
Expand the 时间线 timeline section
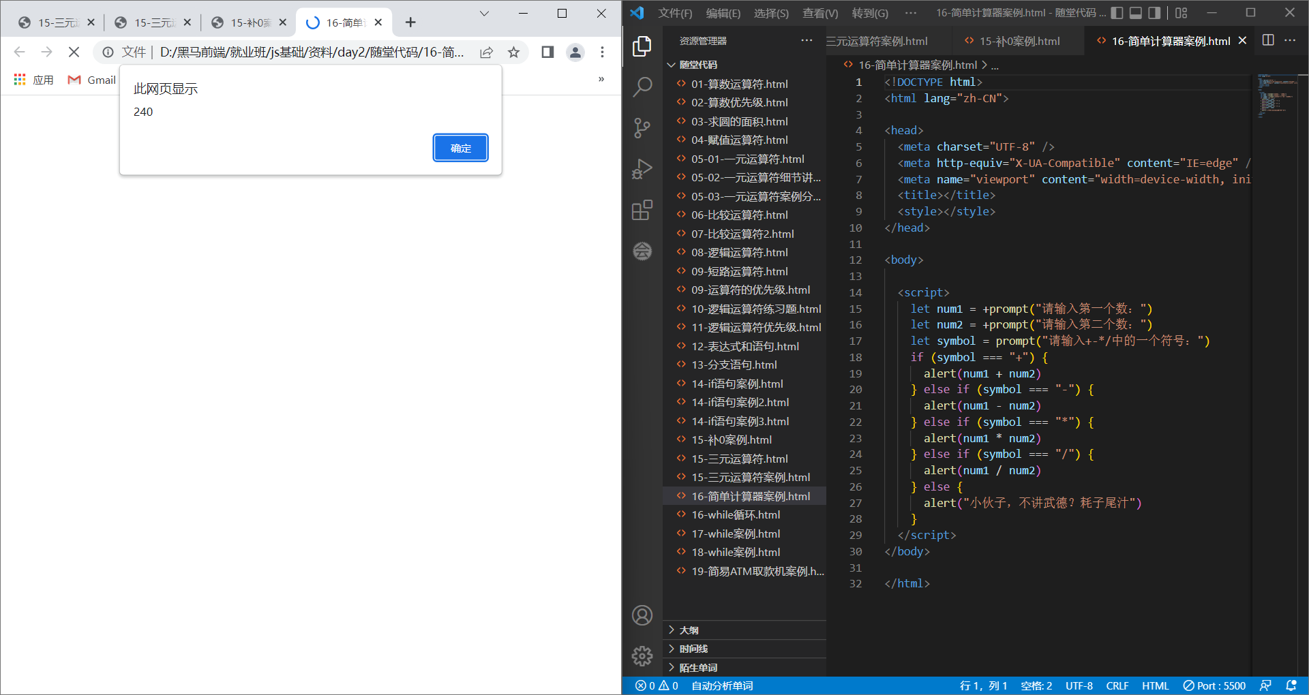tap(744, 649)
